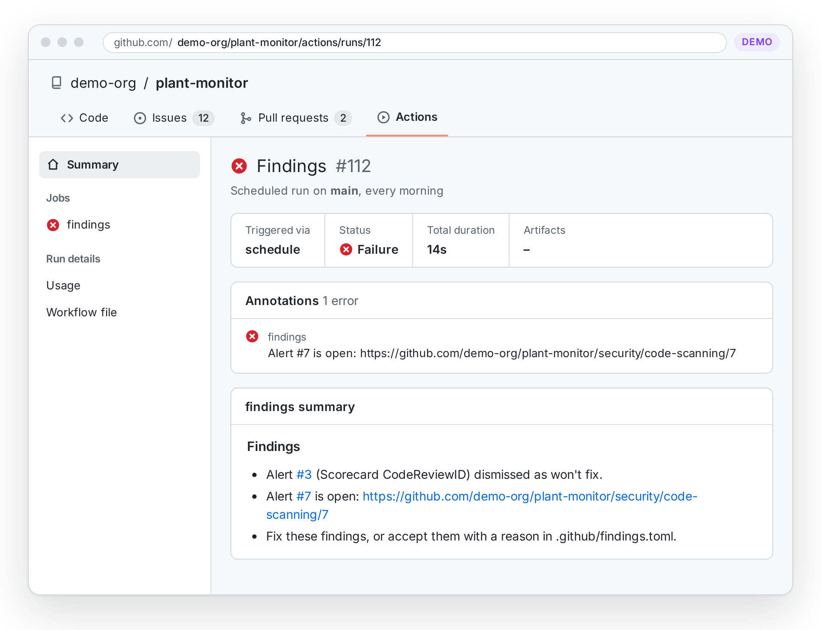
Task: Open plant-monitor repository link
Action: pyautogui.click(x=202, y=83)
